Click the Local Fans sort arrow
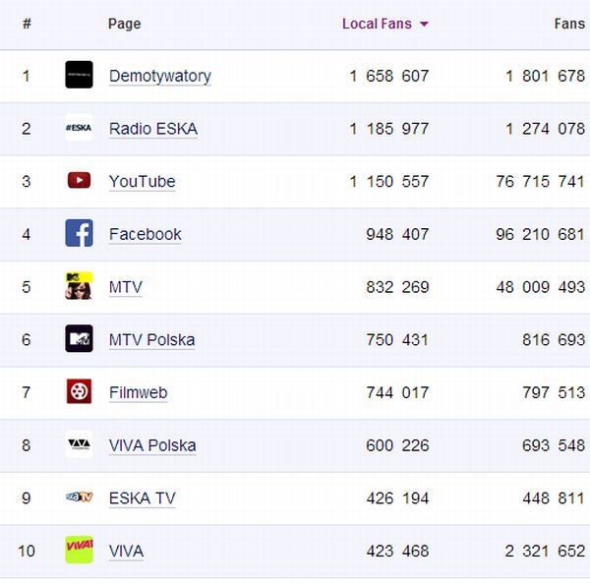590x584 pixels. pos(424,25)
